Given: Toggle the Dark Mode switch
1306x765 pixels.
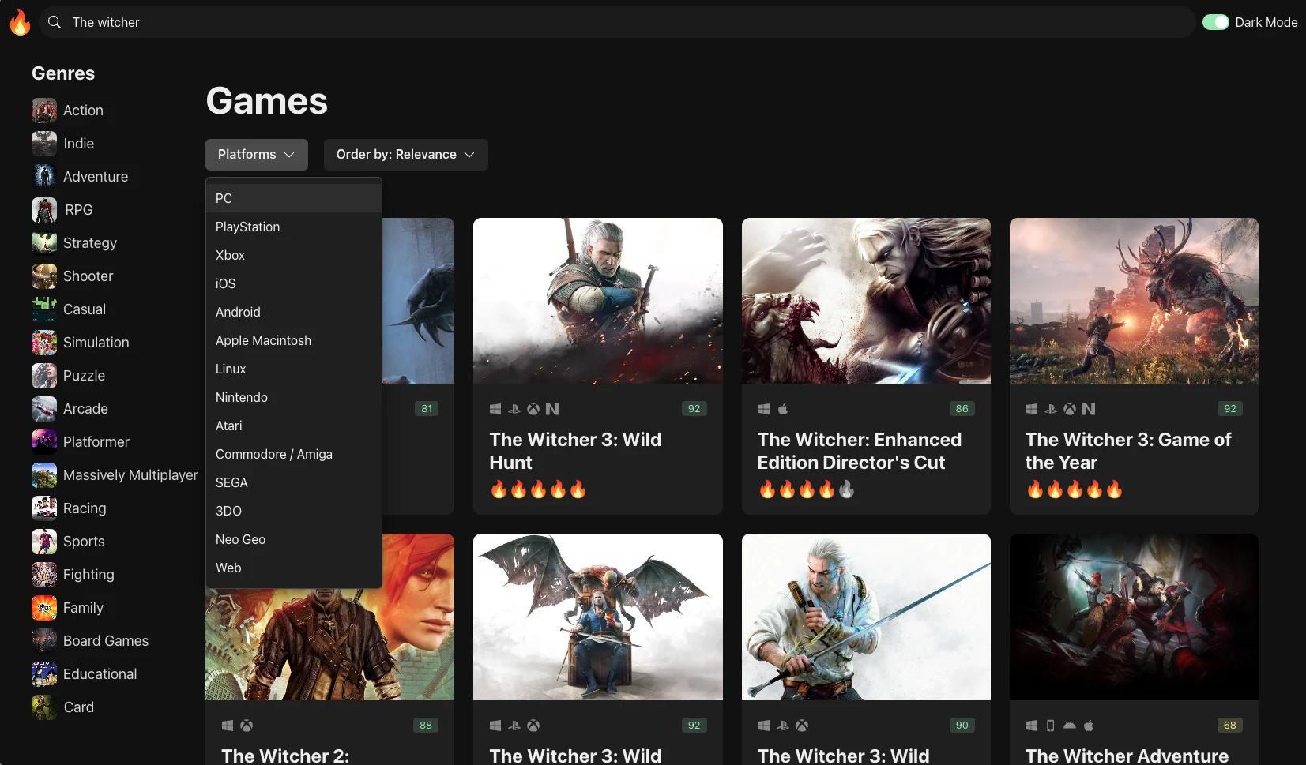Looking at the screenshot, I should [1215, 22].
